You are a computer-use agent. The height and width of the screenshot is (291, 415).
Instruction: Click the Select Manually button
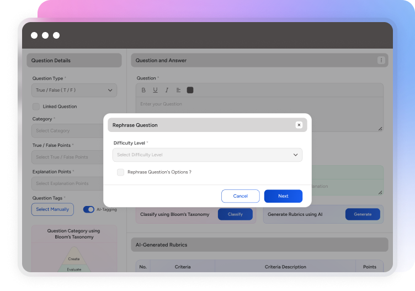point(52,209)
